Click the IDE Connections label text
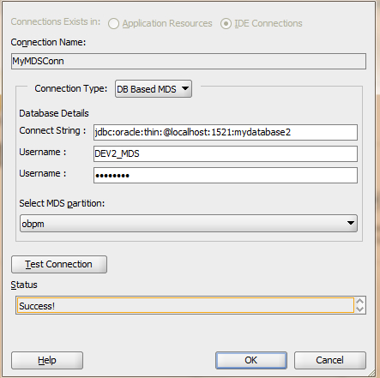The image size is (380, 378). [x=268, y=23]
